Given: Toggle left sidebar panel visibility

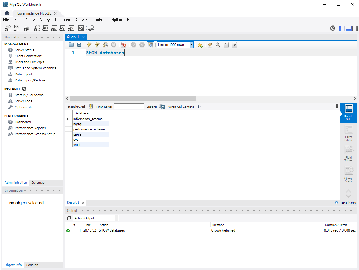Looking at the screenshot, I should pos(342,28).
